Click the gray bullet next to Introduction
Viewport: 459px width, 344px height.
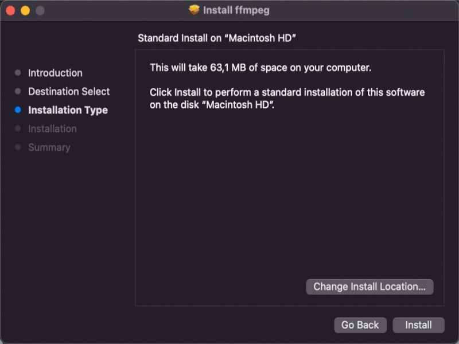tap(19, 73)
